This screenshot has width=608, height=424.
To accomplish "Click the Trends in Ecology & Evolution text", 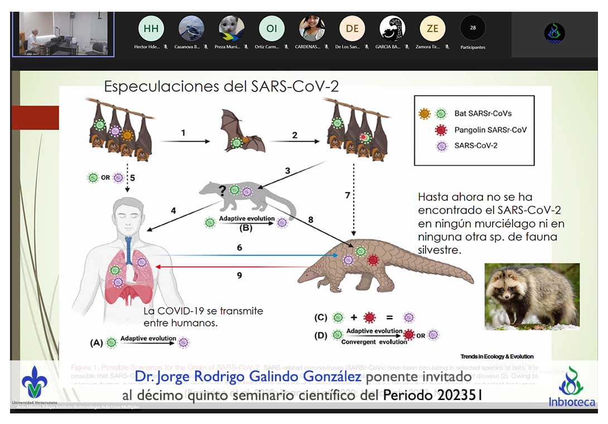I will point(496,356).
